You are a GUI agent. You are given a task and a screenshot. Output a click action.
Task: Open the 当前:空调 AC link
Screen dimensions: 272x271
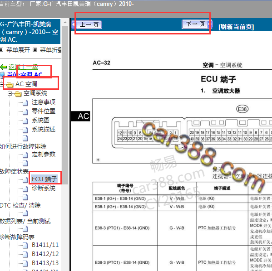pyautogui.click(x=25, y=75)
